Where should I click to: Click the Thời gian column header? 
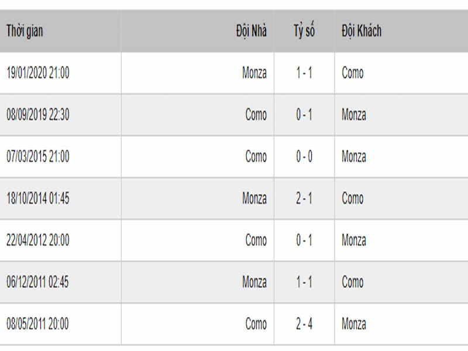point(25,32)
